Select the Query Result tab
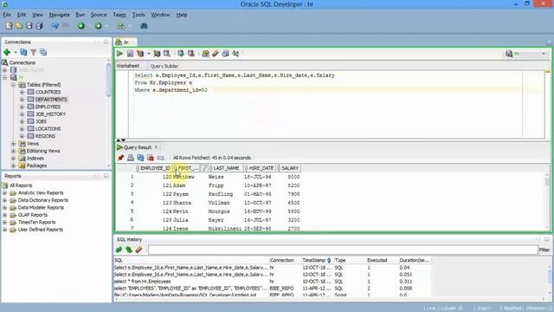554x312 pixels. pos(138,147)
